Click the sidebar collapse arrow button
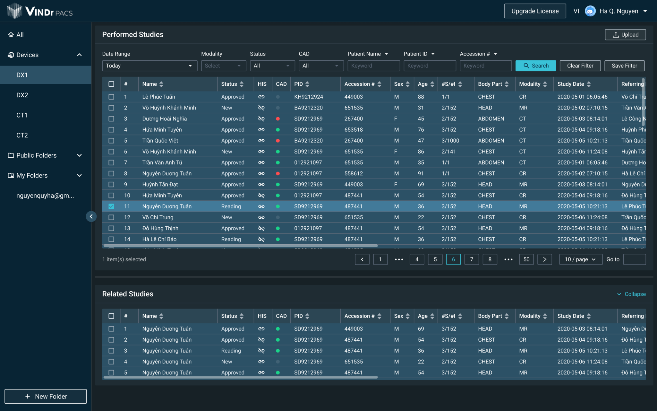657x411 pixels. pyautogui.click(x=91, y=216)
